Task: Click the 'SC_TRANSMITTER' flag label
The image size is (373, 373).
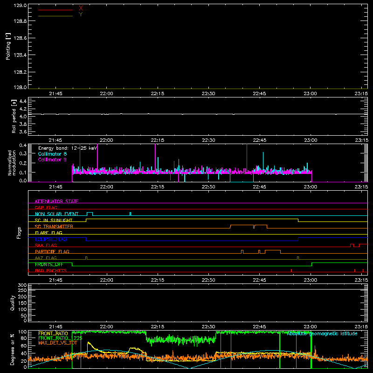Action: [54, 227]
